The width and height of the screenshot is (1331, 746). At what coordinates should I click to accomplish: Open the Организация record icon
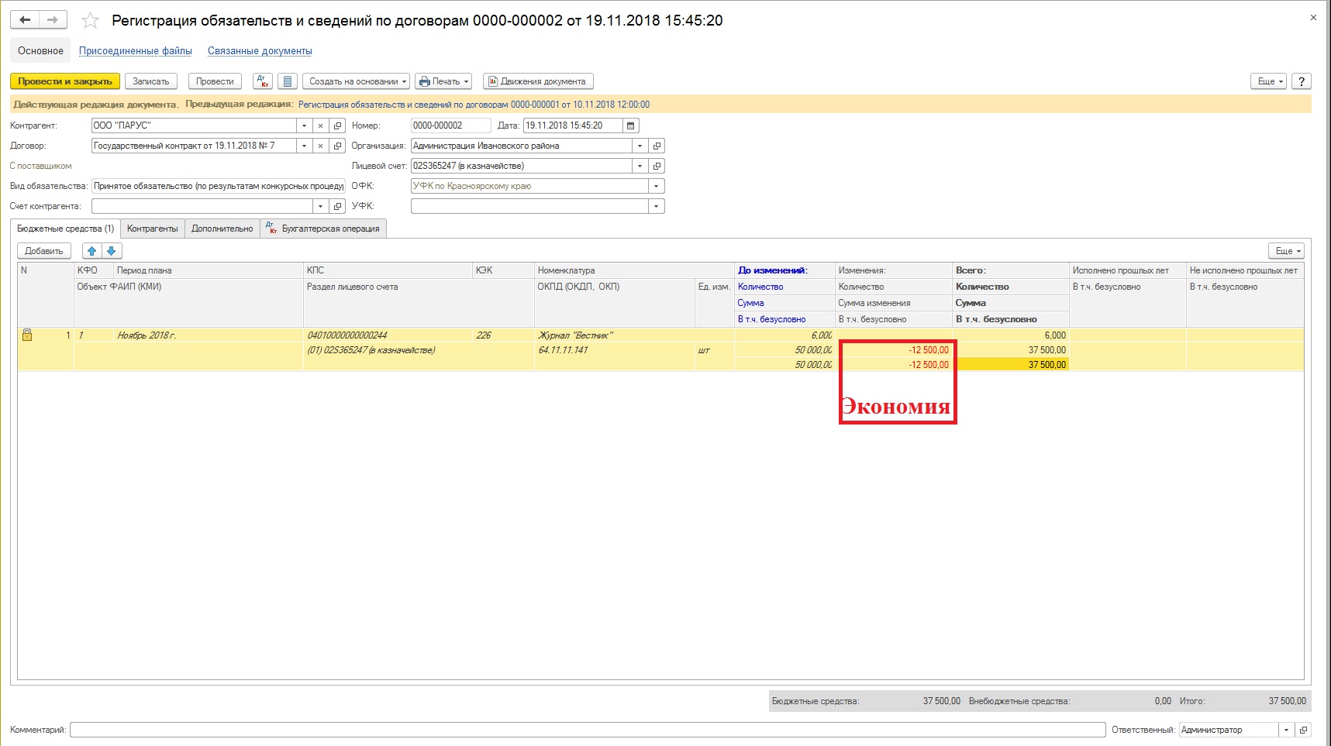(657, 146)
